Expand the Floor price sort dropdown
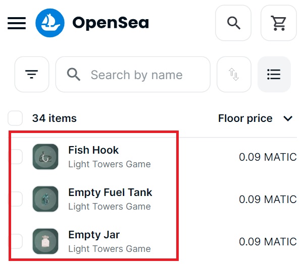The width and height of the screenshot is (307, 264). (x=288, y=119)
